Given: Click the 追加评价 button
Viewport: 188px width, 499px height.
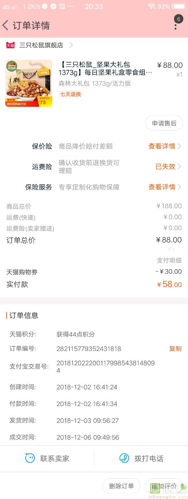Looking at the screenshot, I should [164, 486].
